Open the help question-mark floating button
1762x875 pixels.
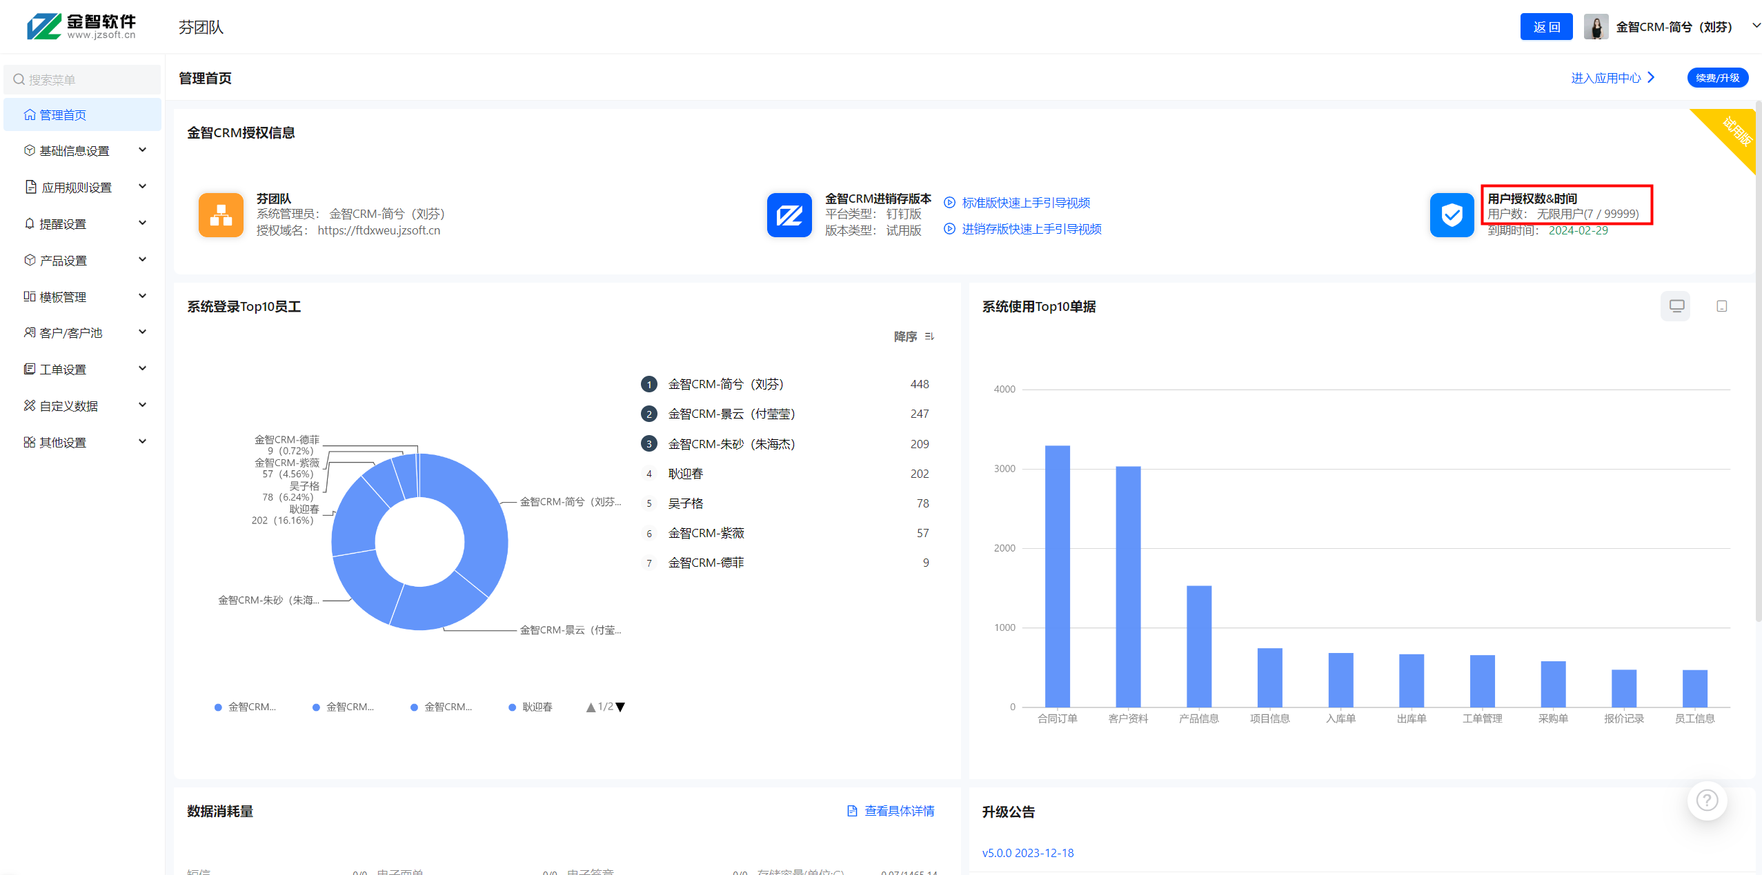pos(1707,801)
